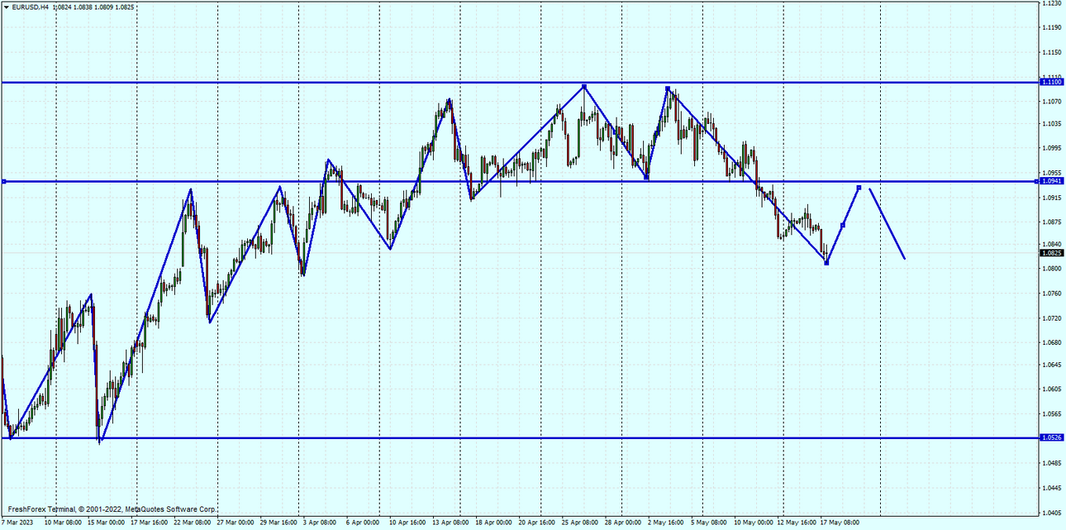
Task: Click the 12 May 16:00 time label
Action: coord(797,523)
